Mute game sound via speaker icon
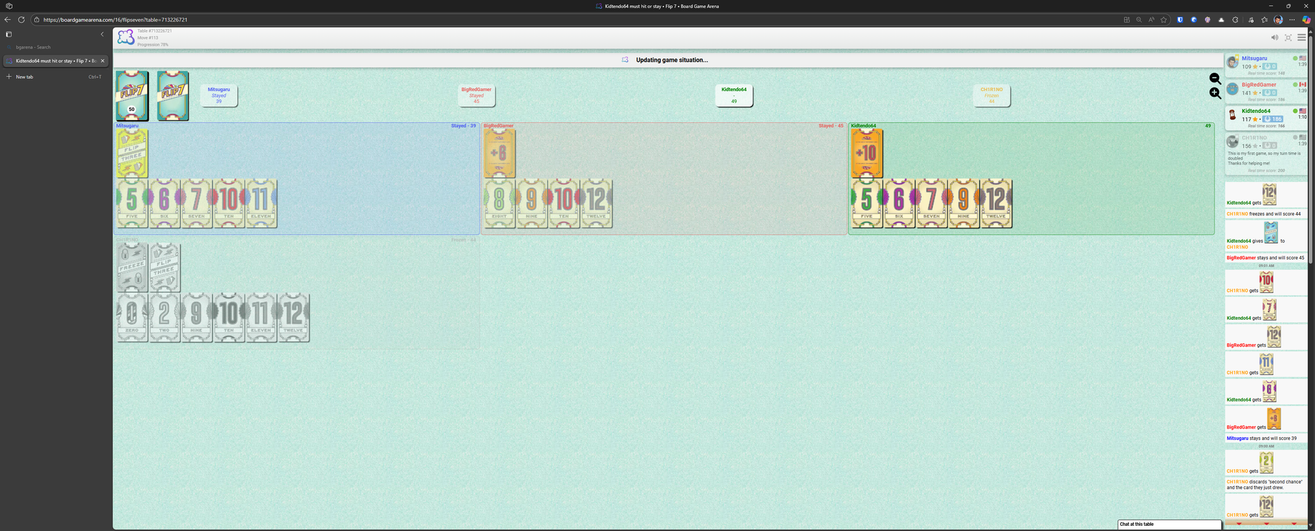The height and width of the screenshot is (531, 1315). 1274,37
